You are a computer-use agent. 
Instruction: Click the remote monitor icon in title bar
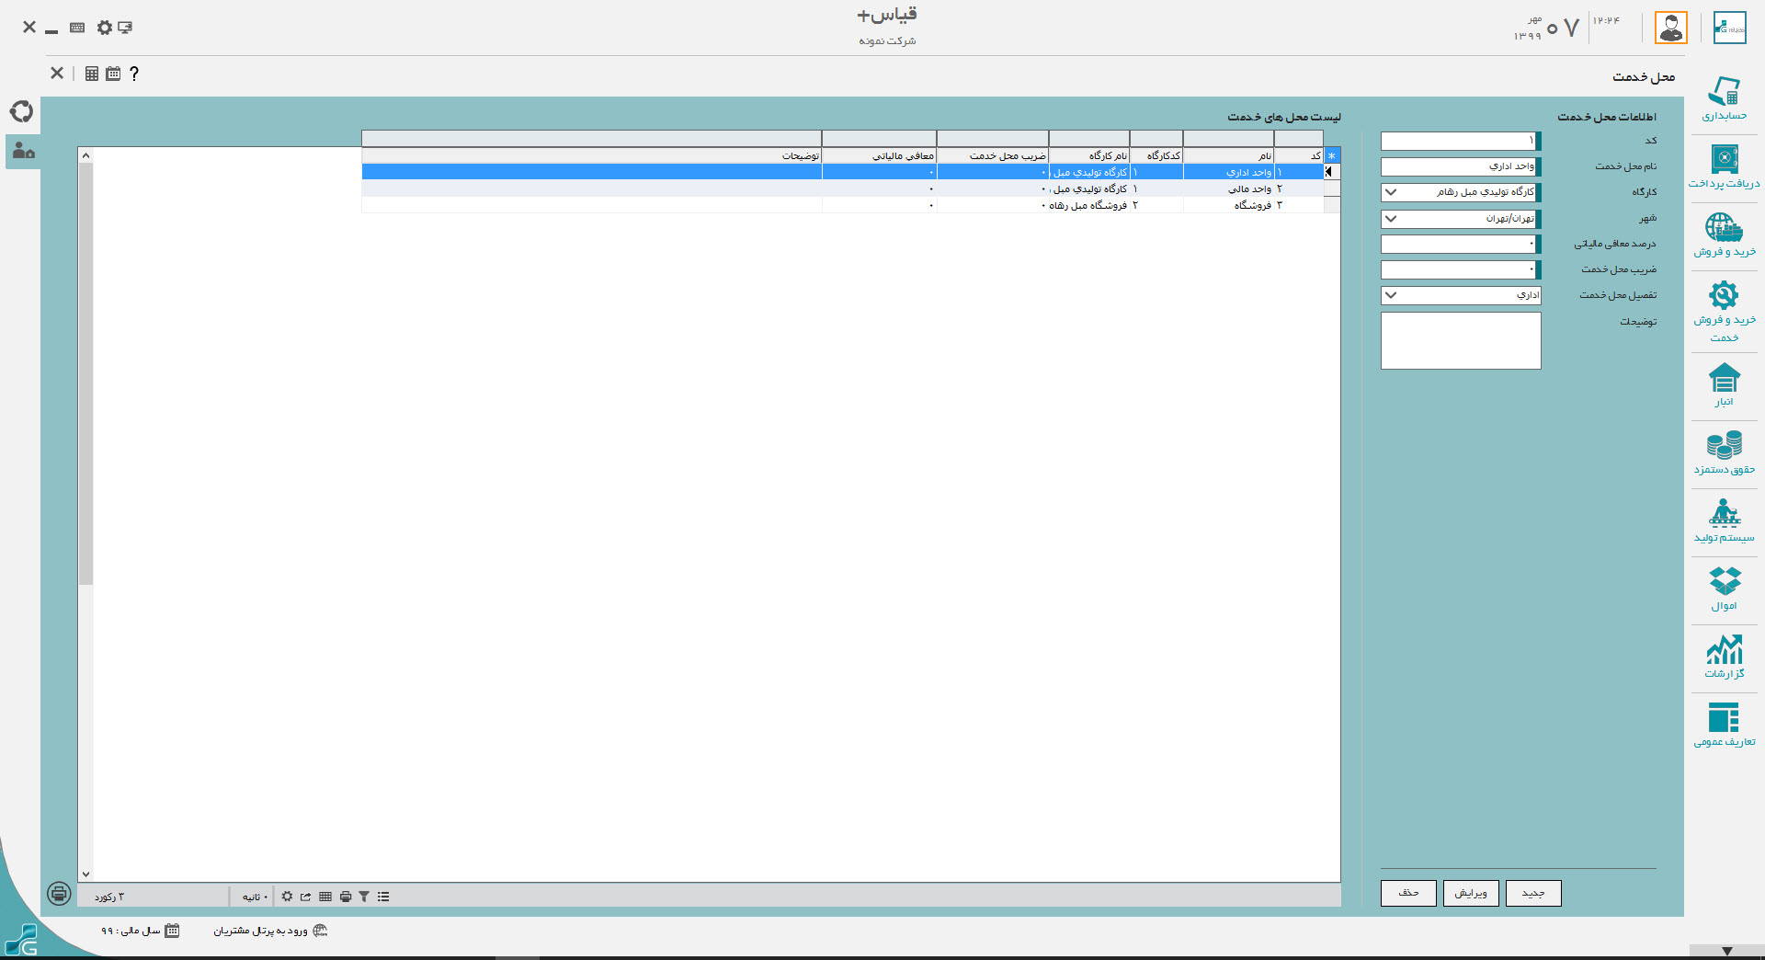pyautogui.click(x=125, y=28)
